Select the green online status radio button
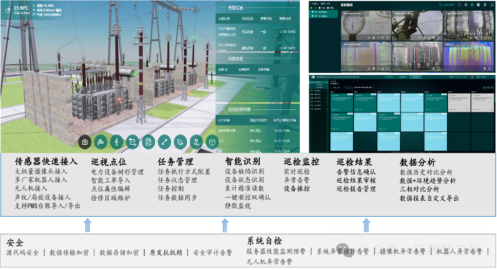 312,8
